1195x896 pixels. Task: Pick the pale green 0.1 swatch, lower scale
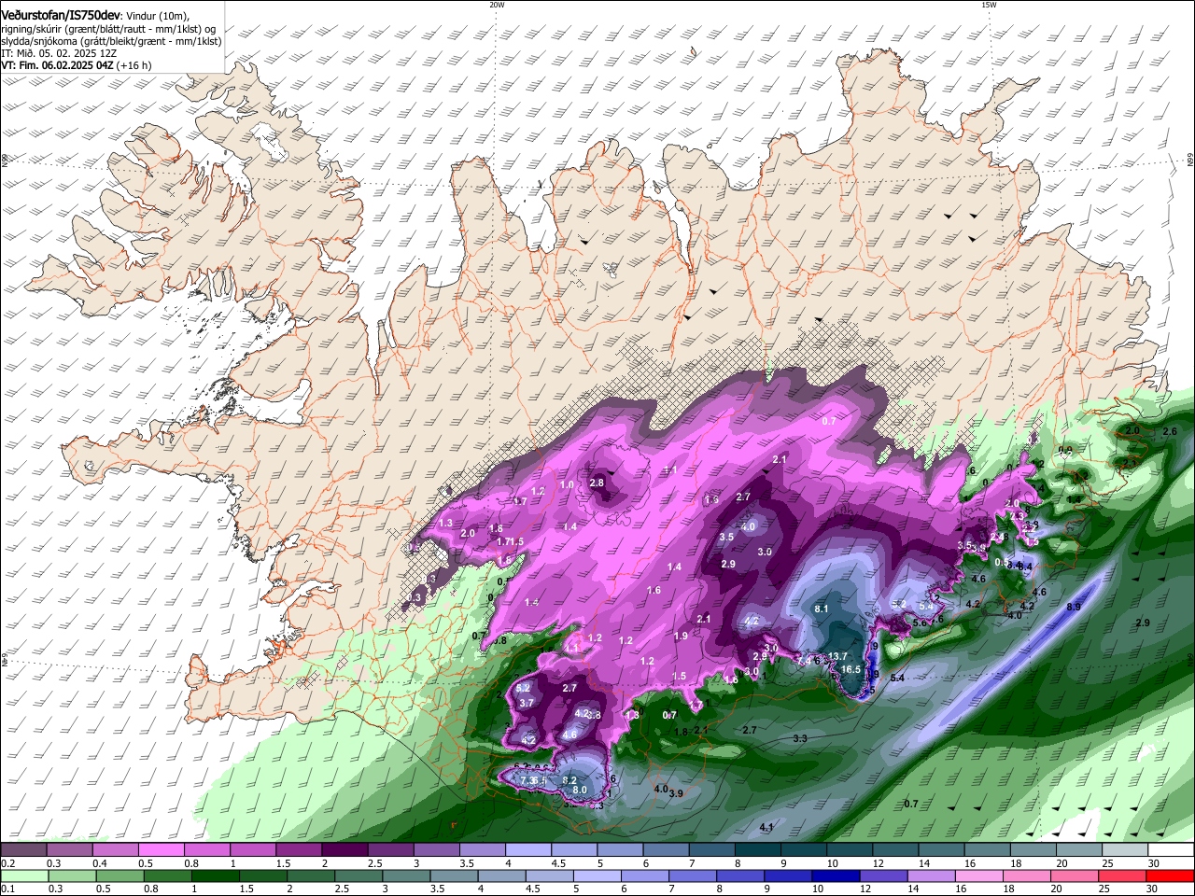[23, 875]
